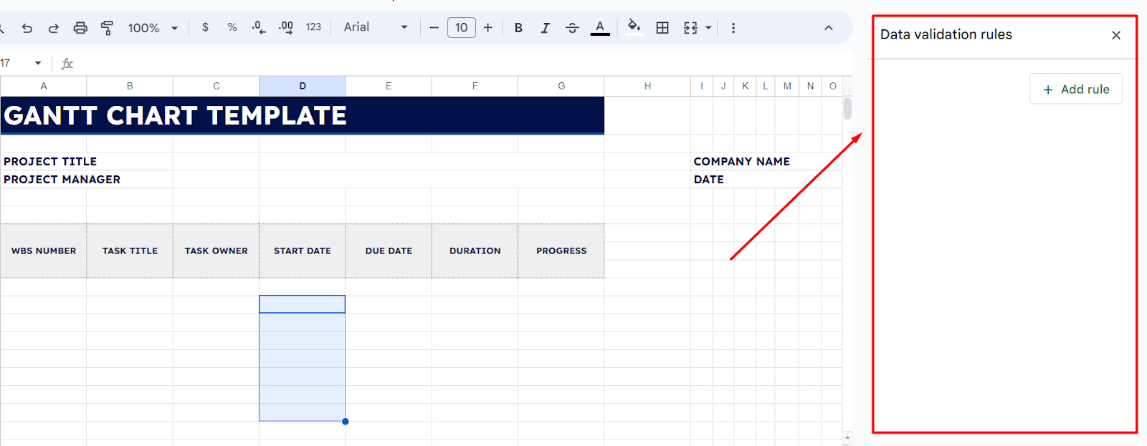Toggle strikethrough formatting
The height and width of the screenshot is (446, 1147).
572,28
